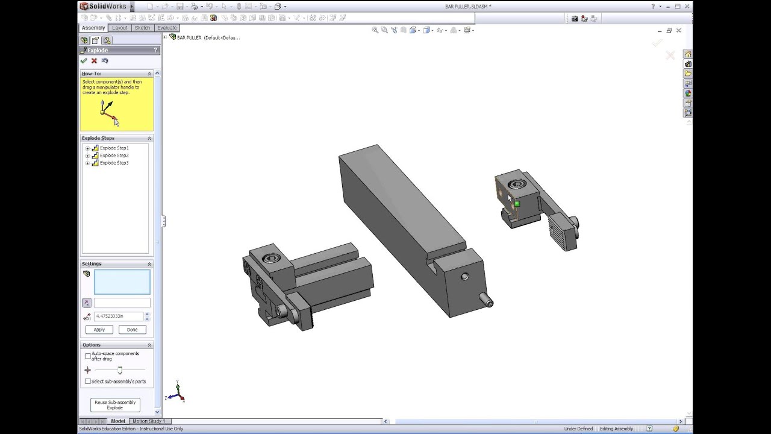
Task: Click the New document icon in top toolbar
Action: pyautogui.click(x=151, y=7)
